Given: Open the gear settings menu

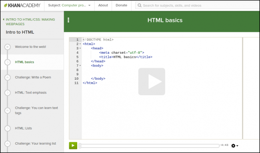Looking at the screenshot, I should pyautogui.click(x=235, y=146).
